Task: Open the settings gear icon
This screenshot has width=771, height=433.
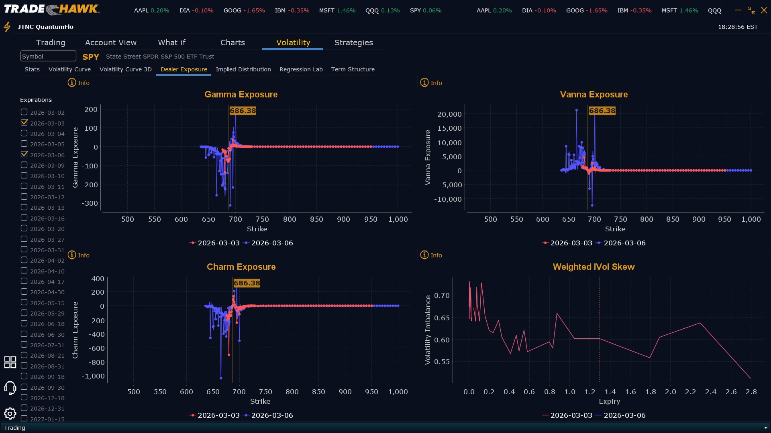Action: tap(10, 413)
